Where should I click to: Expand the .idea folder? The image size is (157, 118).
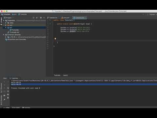click(6, 23)
